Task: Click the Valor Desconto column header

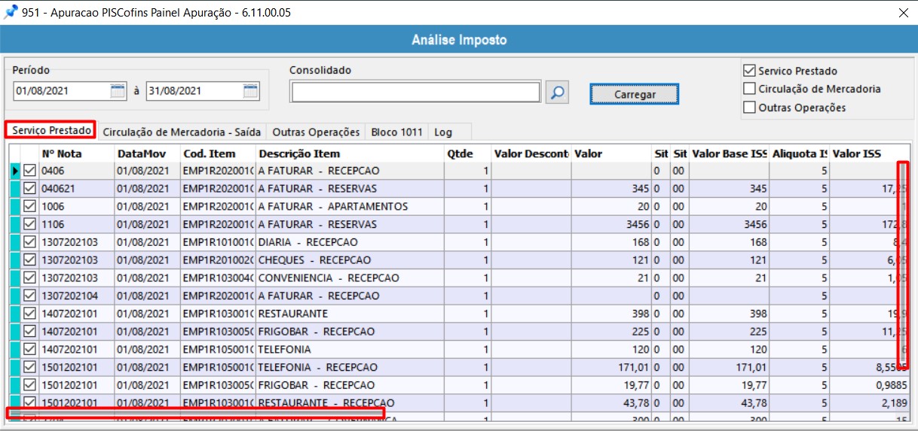Action: [531, 153]
